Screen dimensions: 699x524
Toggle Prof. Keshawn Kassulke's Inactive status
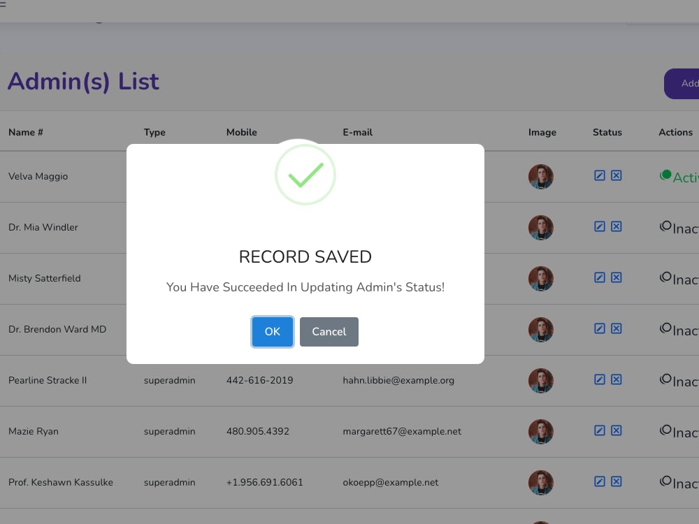679,483
